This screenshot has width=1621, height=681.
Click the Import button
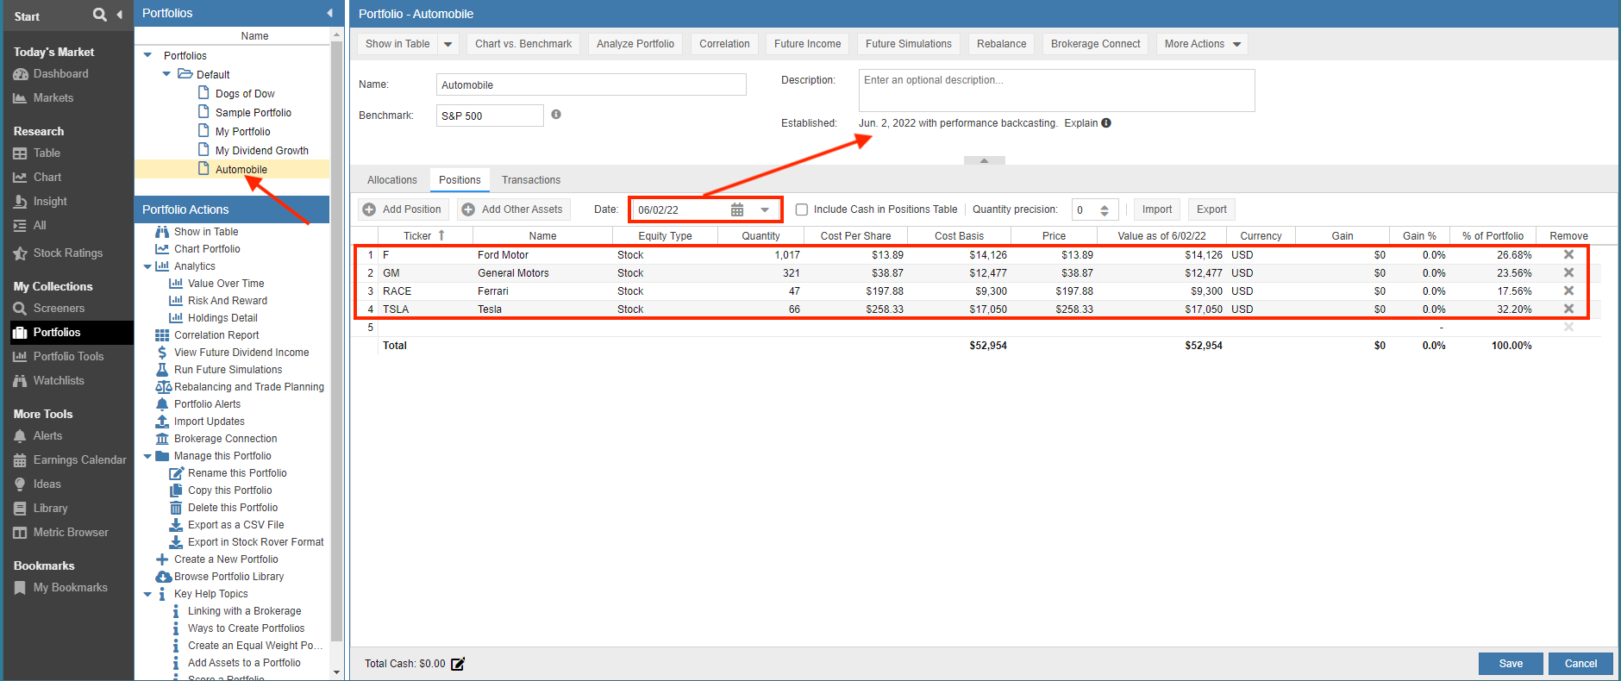pos(1157,209)
